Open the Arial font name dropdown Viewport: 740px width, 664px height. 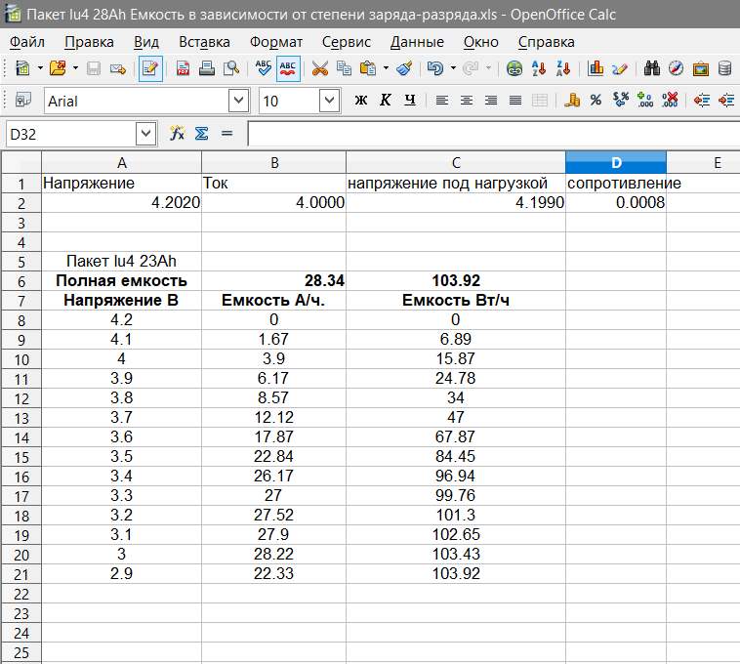(238, 101)
